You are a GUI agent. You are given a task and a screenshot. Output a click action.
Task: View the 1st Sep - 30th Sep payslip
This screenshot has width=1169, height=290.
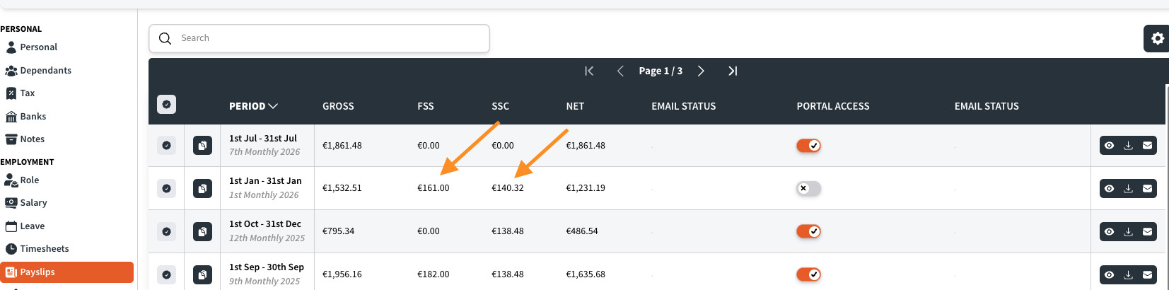point(1110,275)
